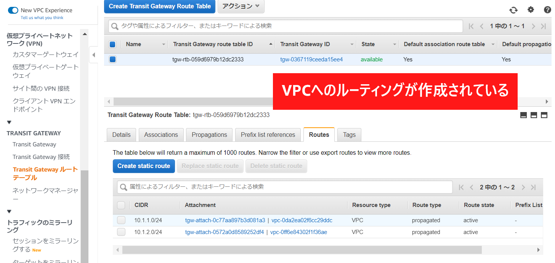
Task: Click the routes filter search field
Action: click(285, 187)
